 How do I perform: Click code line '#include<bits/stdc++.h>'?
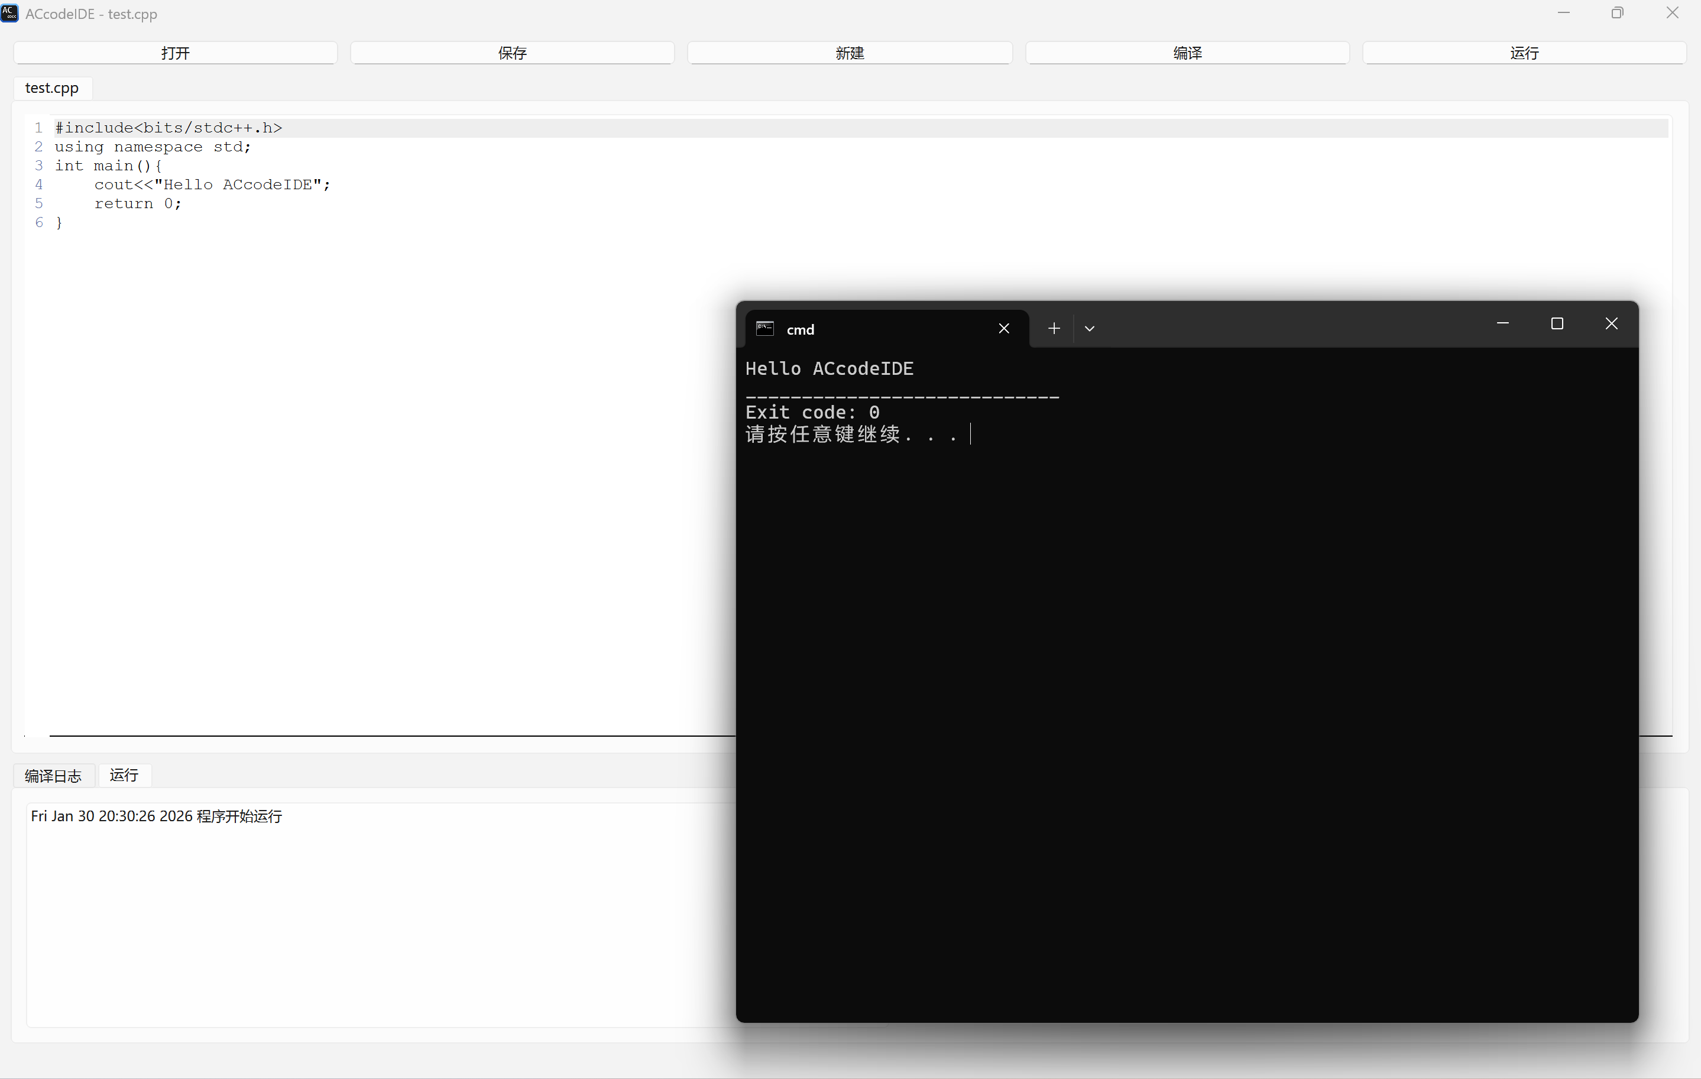tap(169, 128)
